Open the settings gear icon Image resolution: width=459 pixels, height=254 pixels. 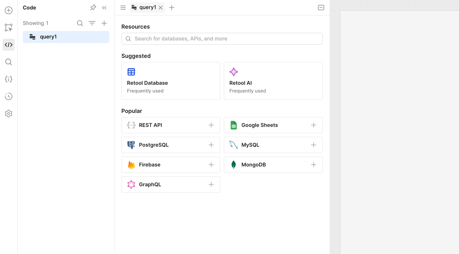pyautogui.click(x=9, y=114)
